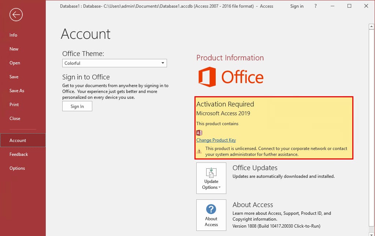Click the About Access heading text
Image resolution: width=375 pixels, height=236 pixels.
tap(253, 205)
